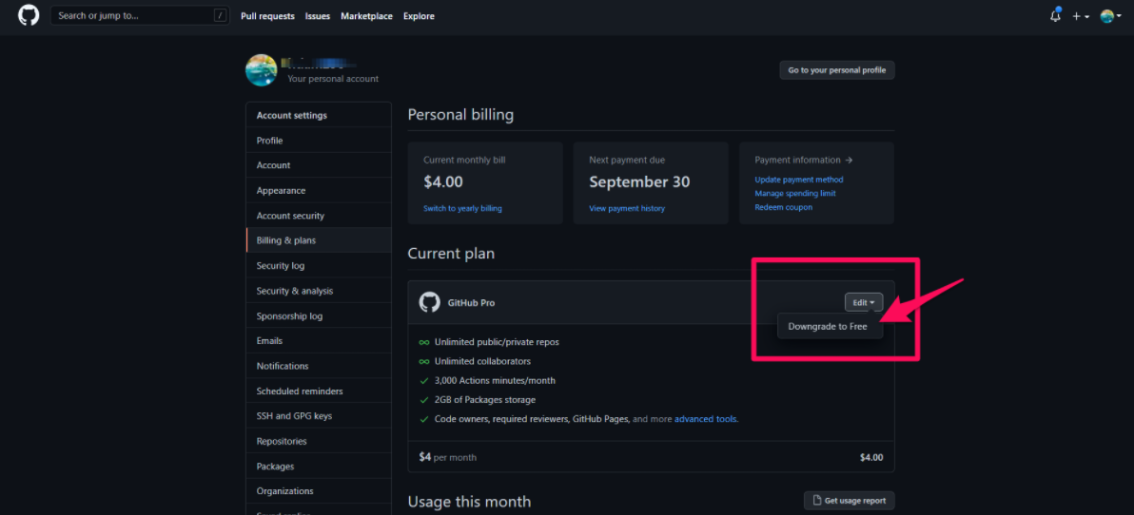Click View payment history link

point(627,208)
